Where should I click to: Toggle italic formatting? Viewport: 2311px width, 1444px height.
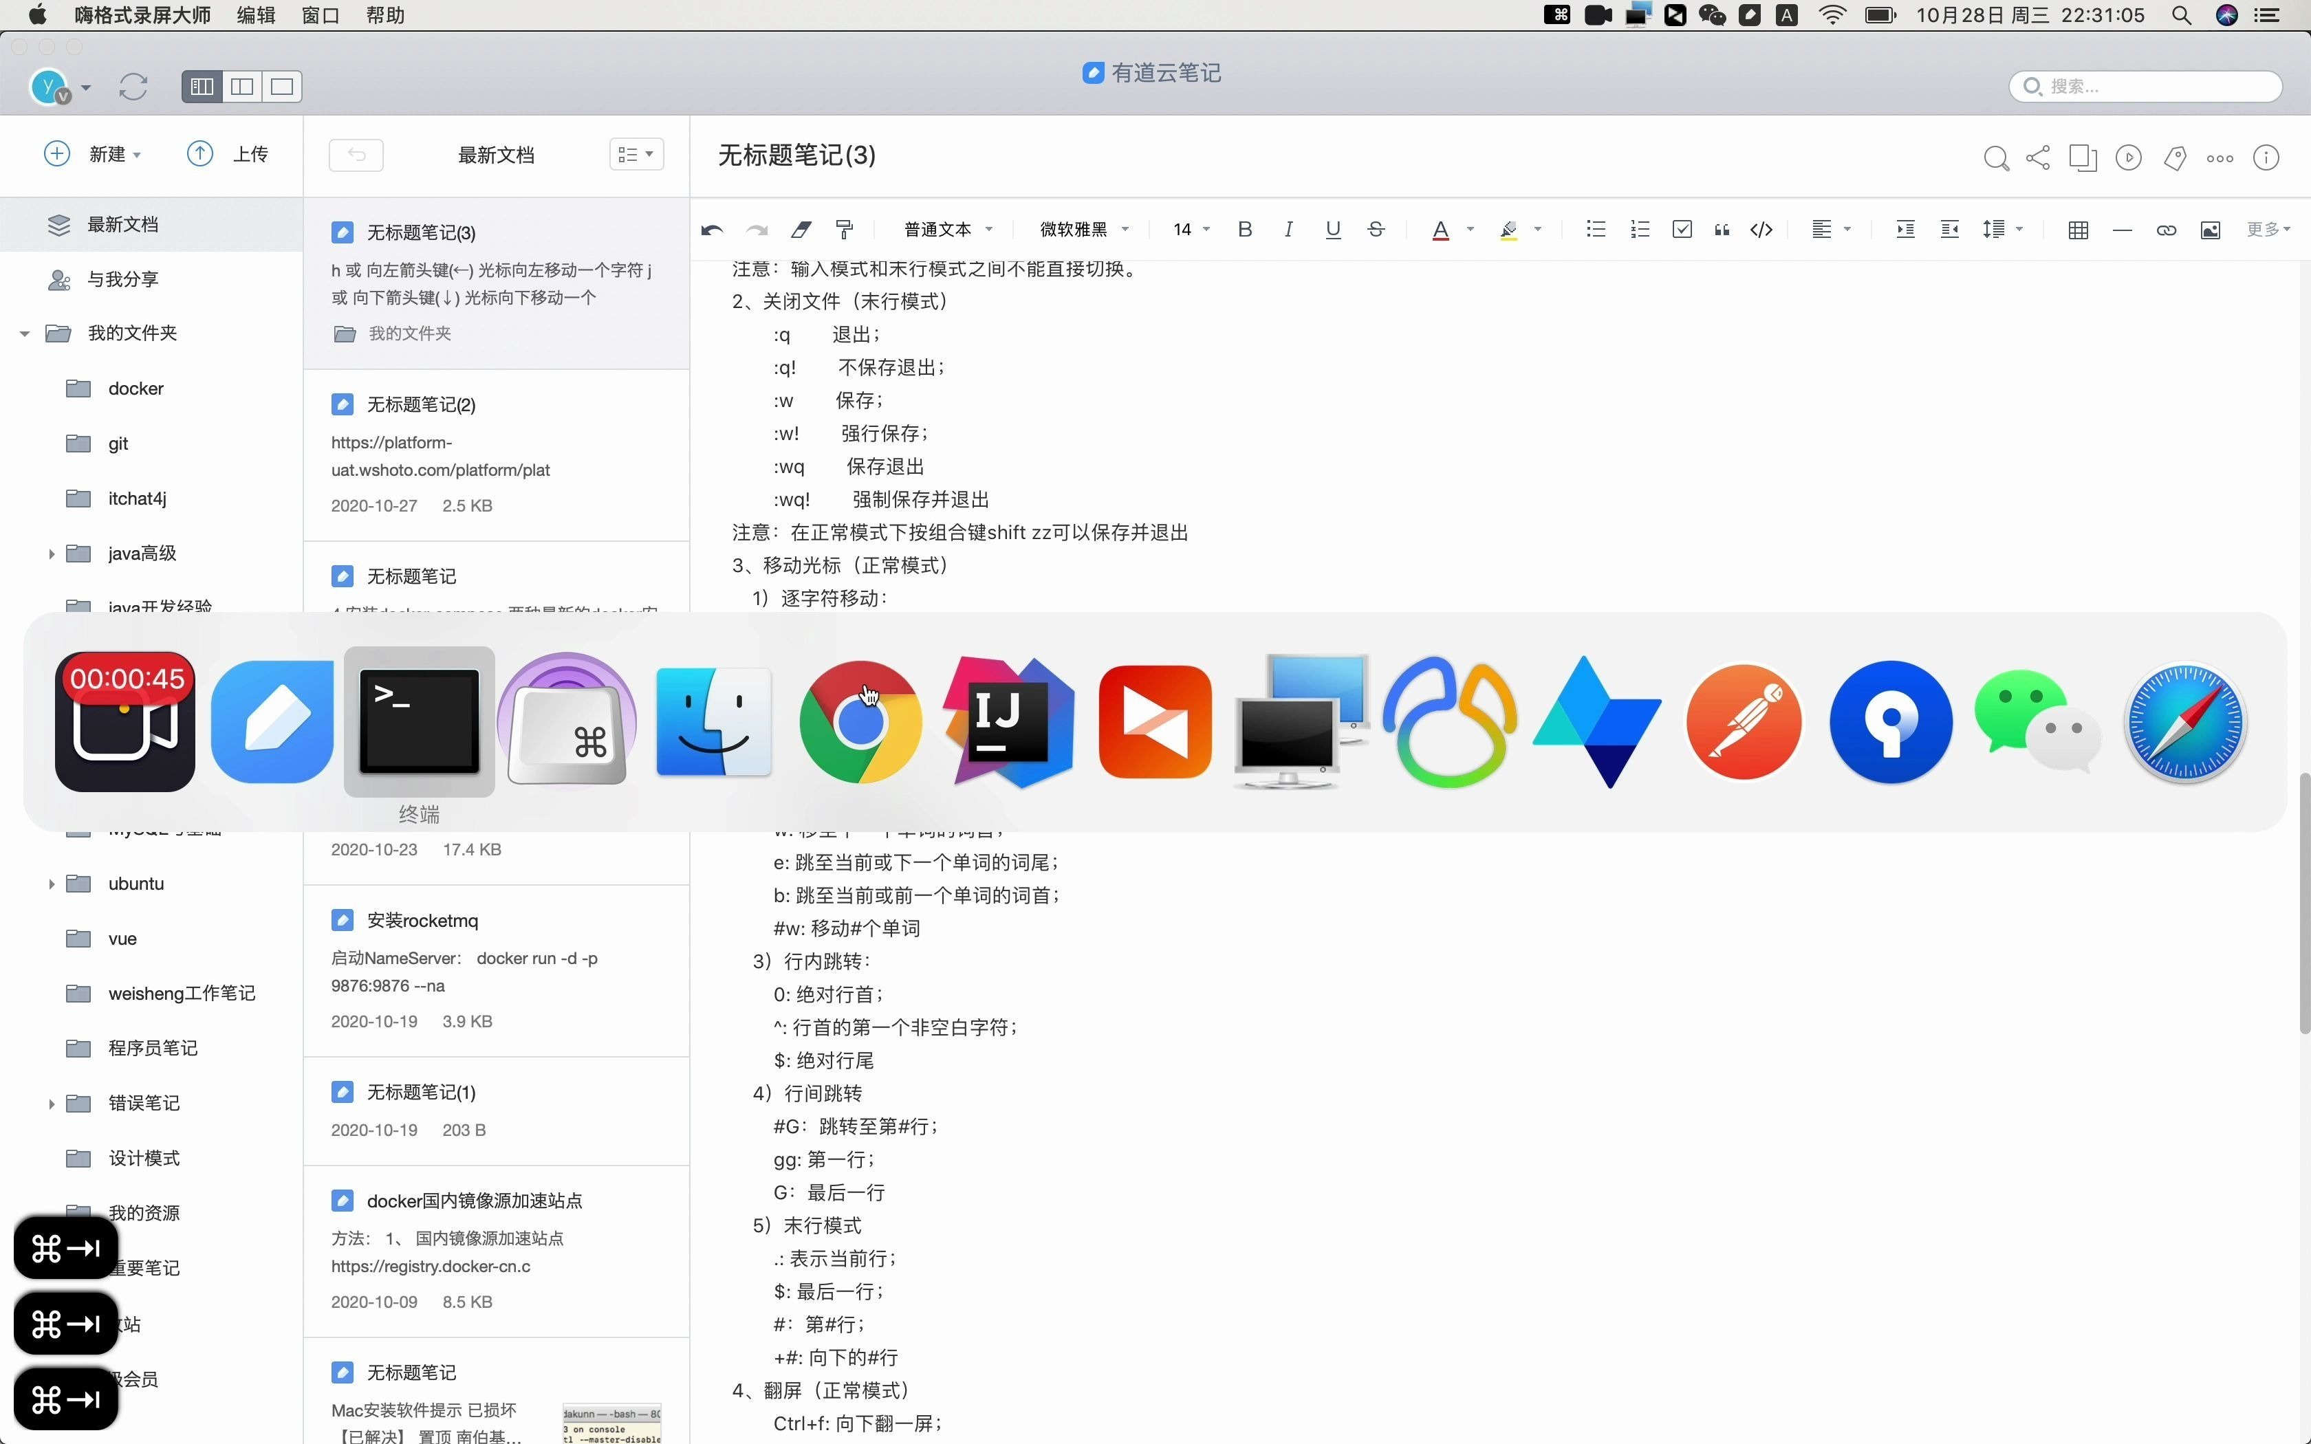click(x=1288, y=229)
